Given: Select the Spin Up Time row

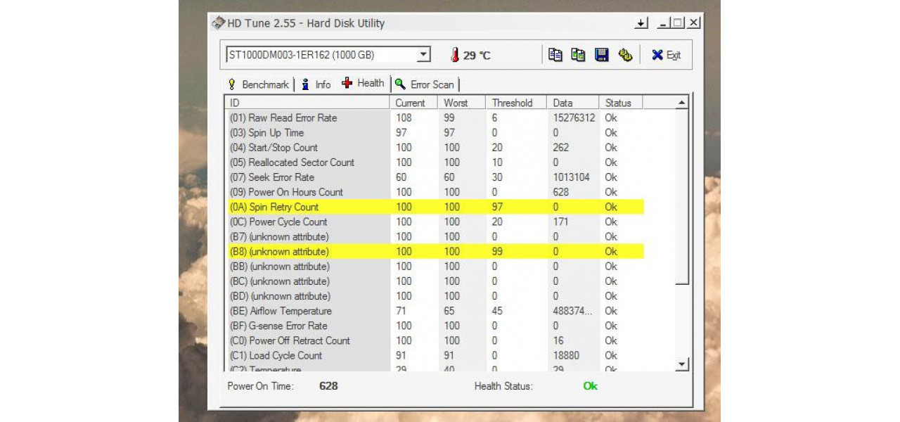Looking at the screenshot, I should [435, 133].
